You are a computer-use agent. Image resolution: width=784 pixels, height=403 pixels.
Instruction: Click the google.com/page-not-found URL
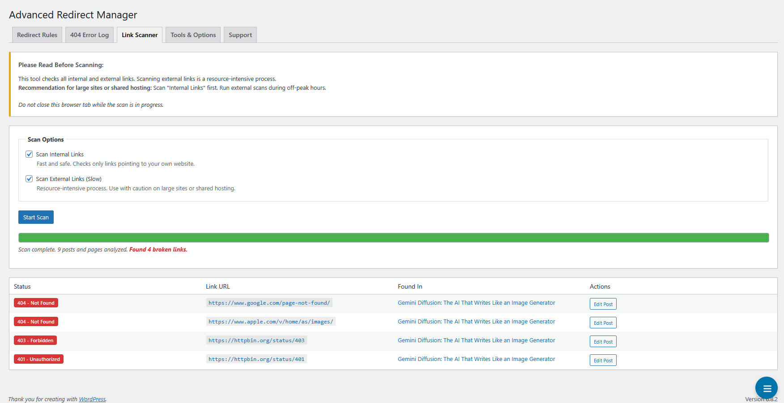coord(269,303)
